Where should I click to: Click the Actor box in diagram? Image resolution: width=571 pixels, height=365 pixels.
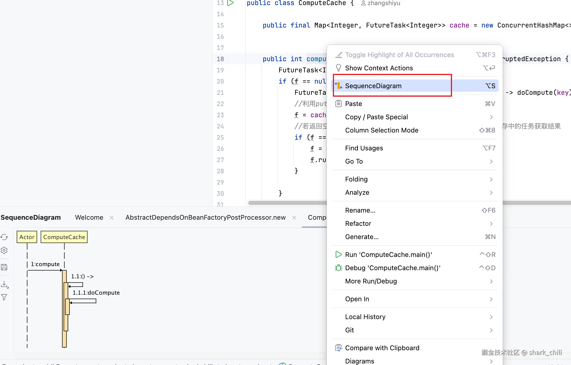(27, 237)
